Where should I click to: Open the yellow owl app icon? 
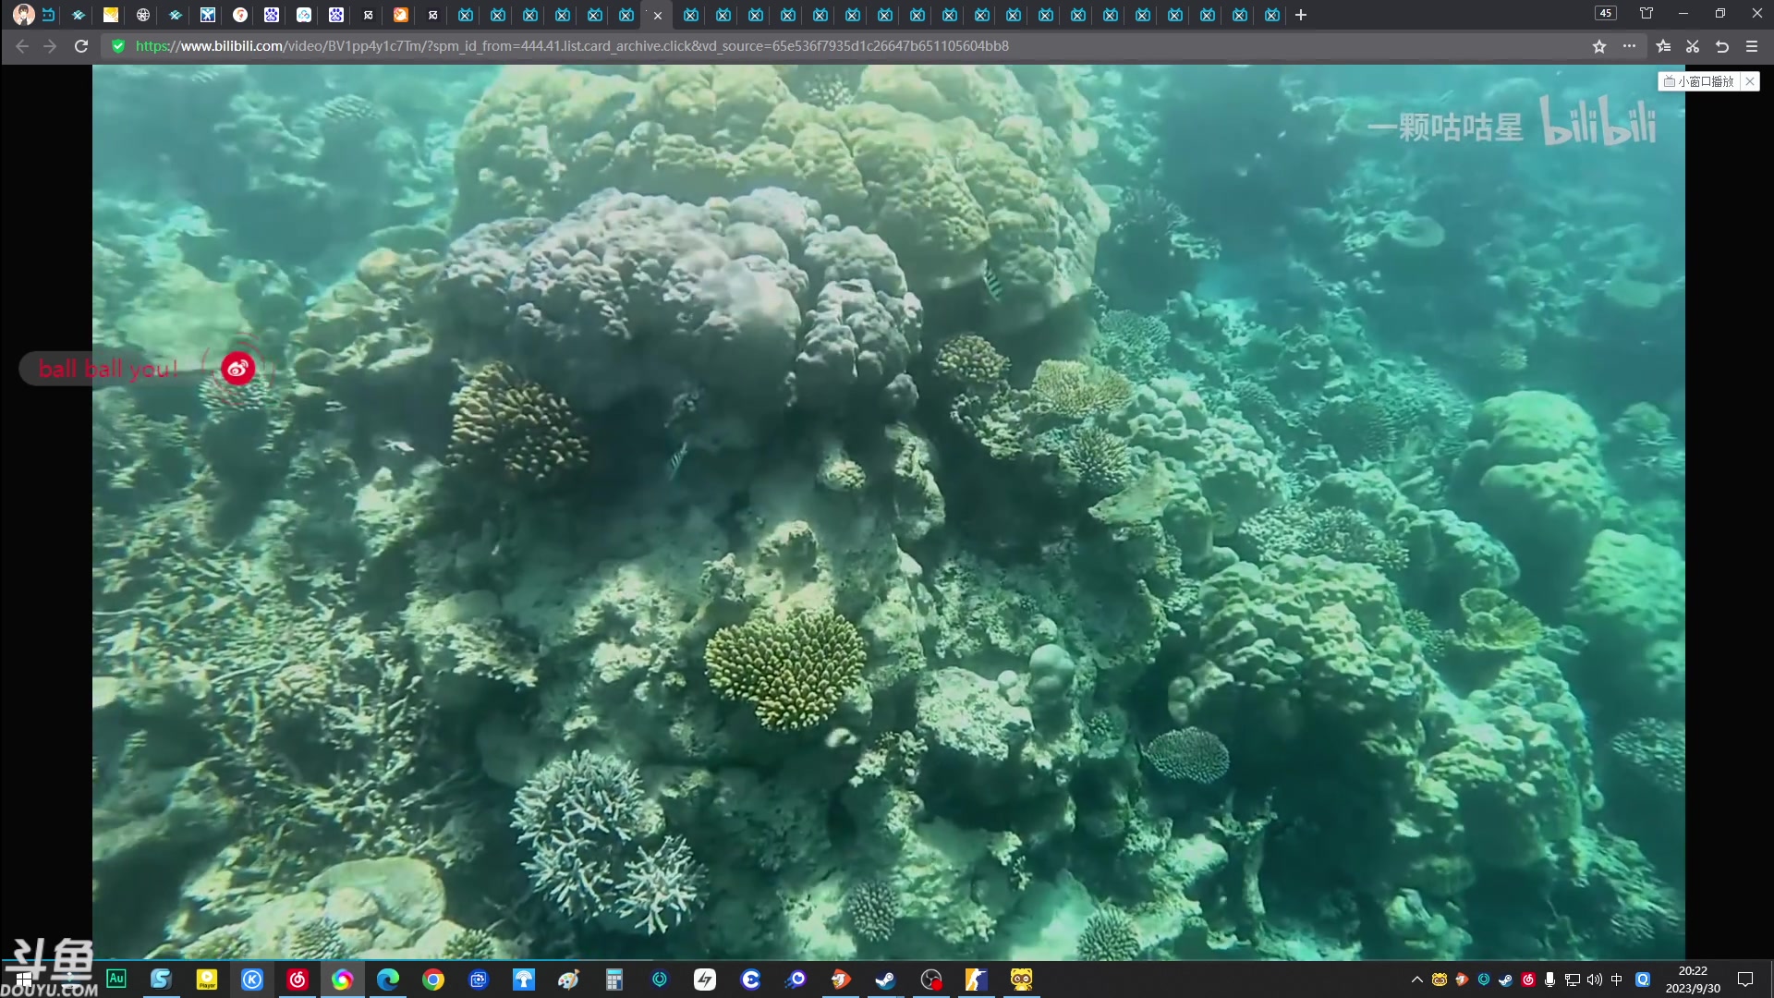(x=1022, y=980)
